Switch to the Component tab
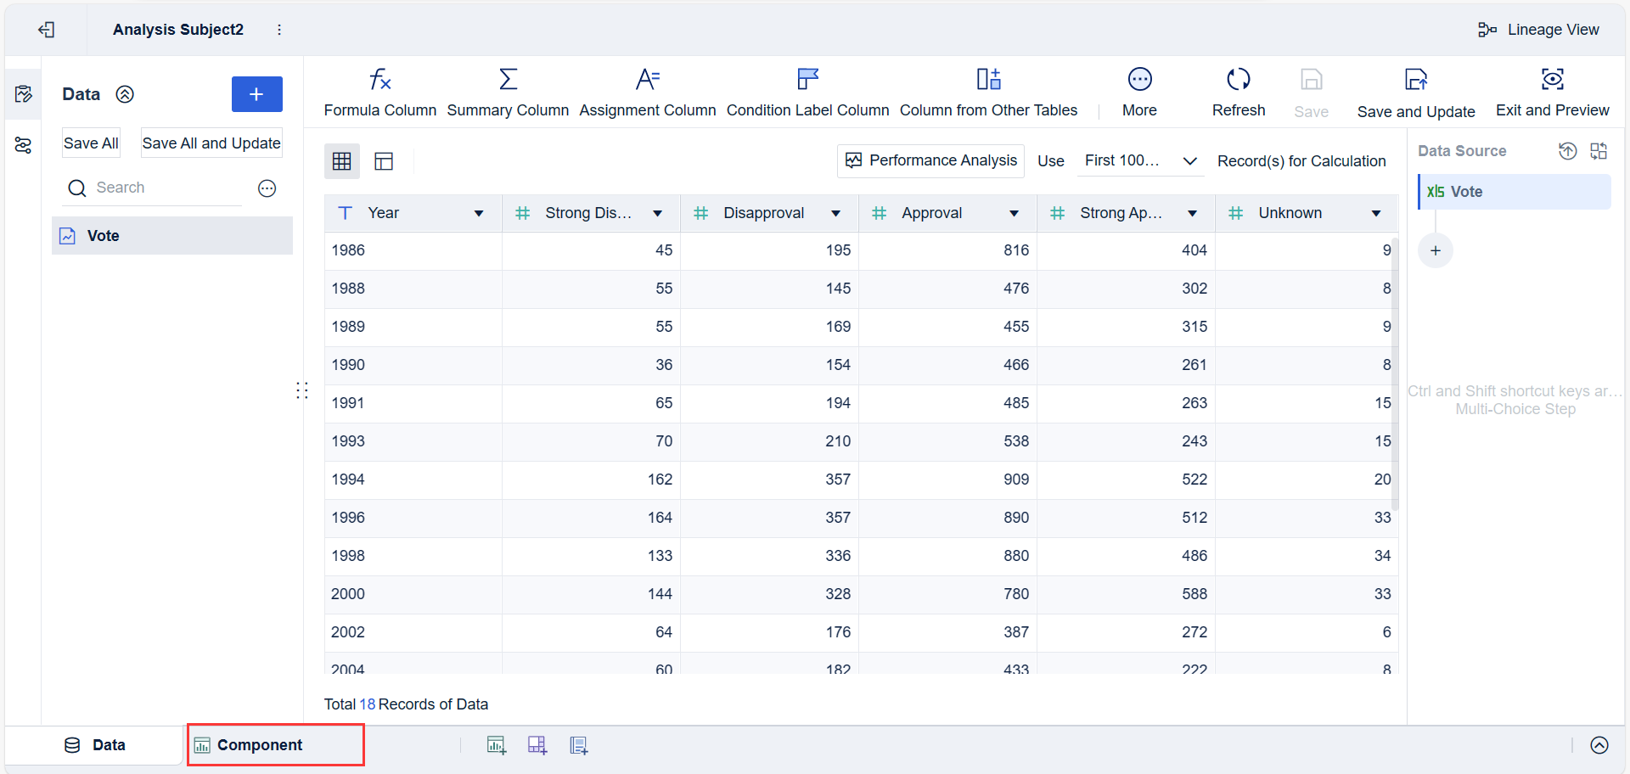The image size is (1630, 774). tap(259, 745)
